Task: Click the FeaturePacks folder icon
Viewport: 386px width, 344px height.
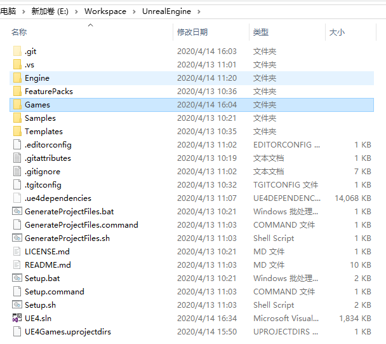Action: click(17, 91)
